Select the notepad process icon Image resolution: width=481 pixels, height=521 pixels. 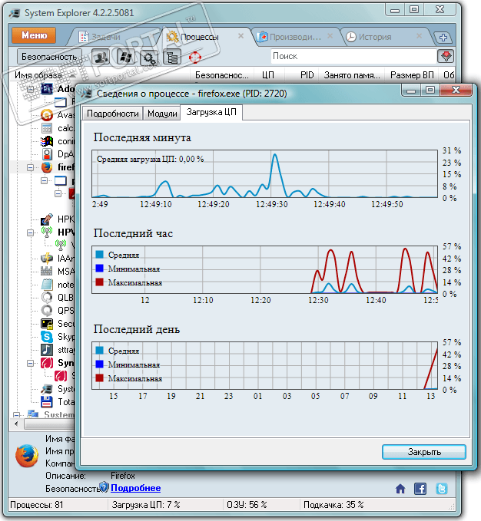[x=47, y=285]
